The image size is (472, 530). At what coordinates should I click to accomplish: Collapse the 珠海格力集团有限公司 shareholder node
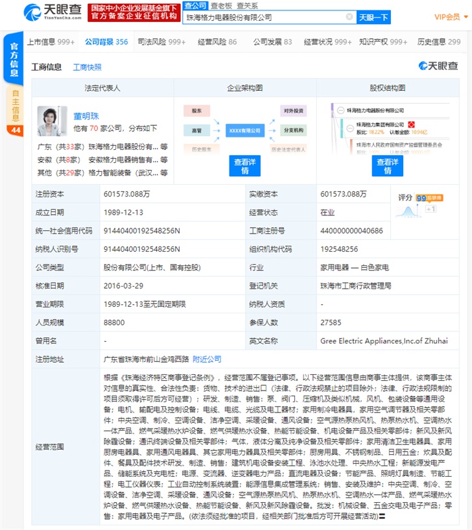350,128
